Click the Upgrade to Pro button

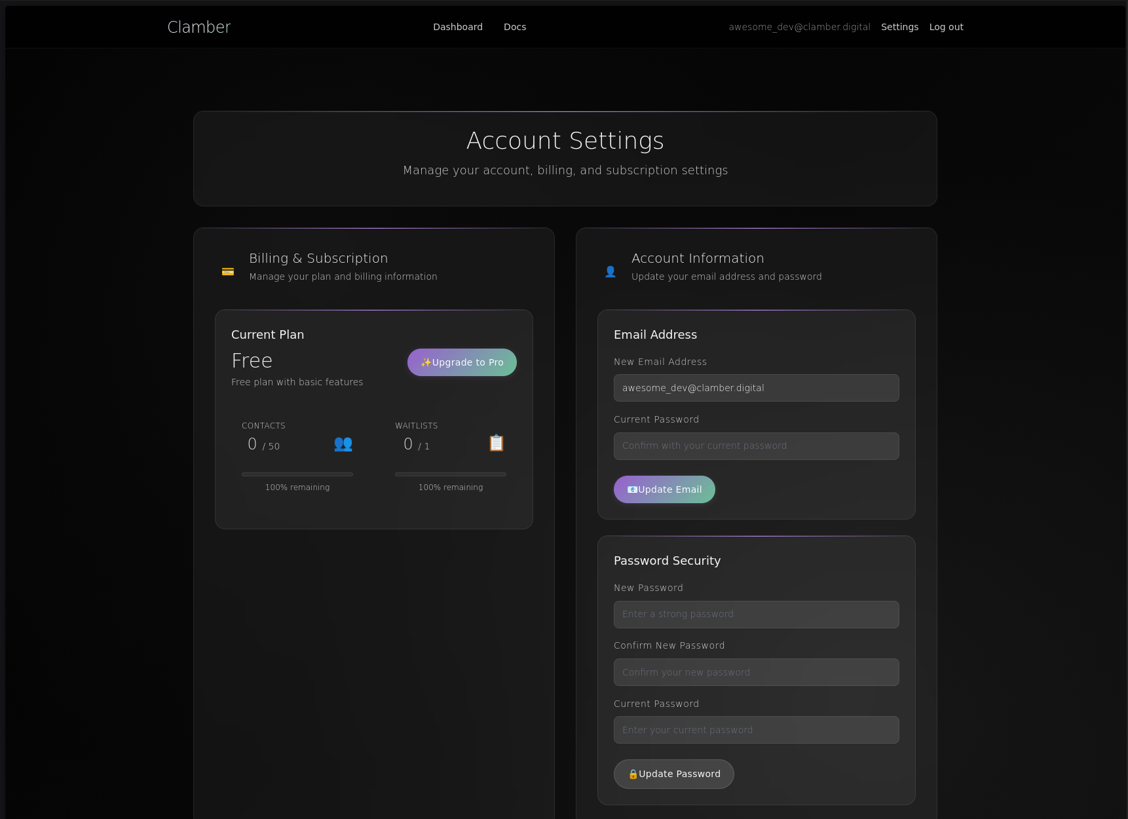pyautogui.click(x=462, y=362)
